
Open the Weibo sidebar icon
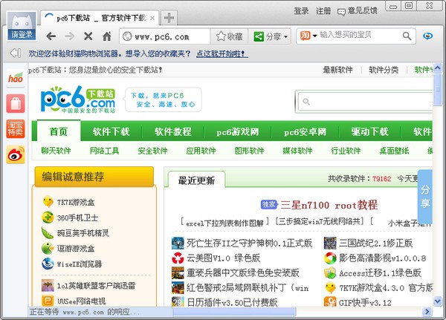click(x=16, y=154)
